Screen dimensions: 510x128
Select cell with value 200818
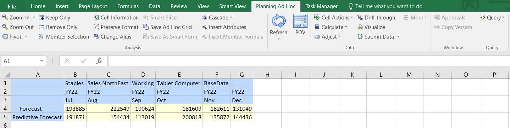[179, 117]
